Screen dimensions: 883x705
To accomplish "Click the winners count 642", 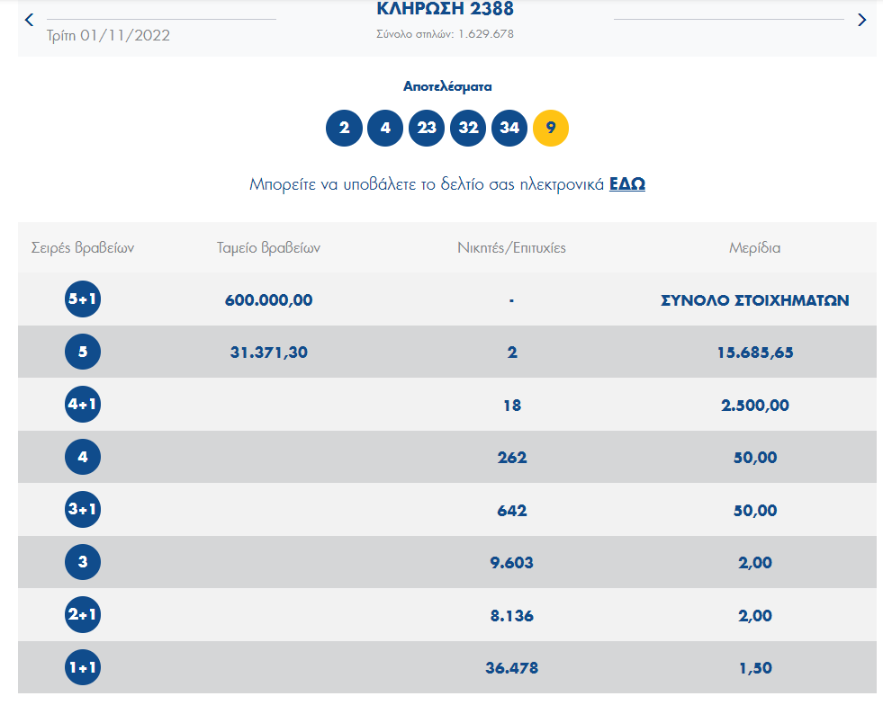I will [x=512, y=511].
